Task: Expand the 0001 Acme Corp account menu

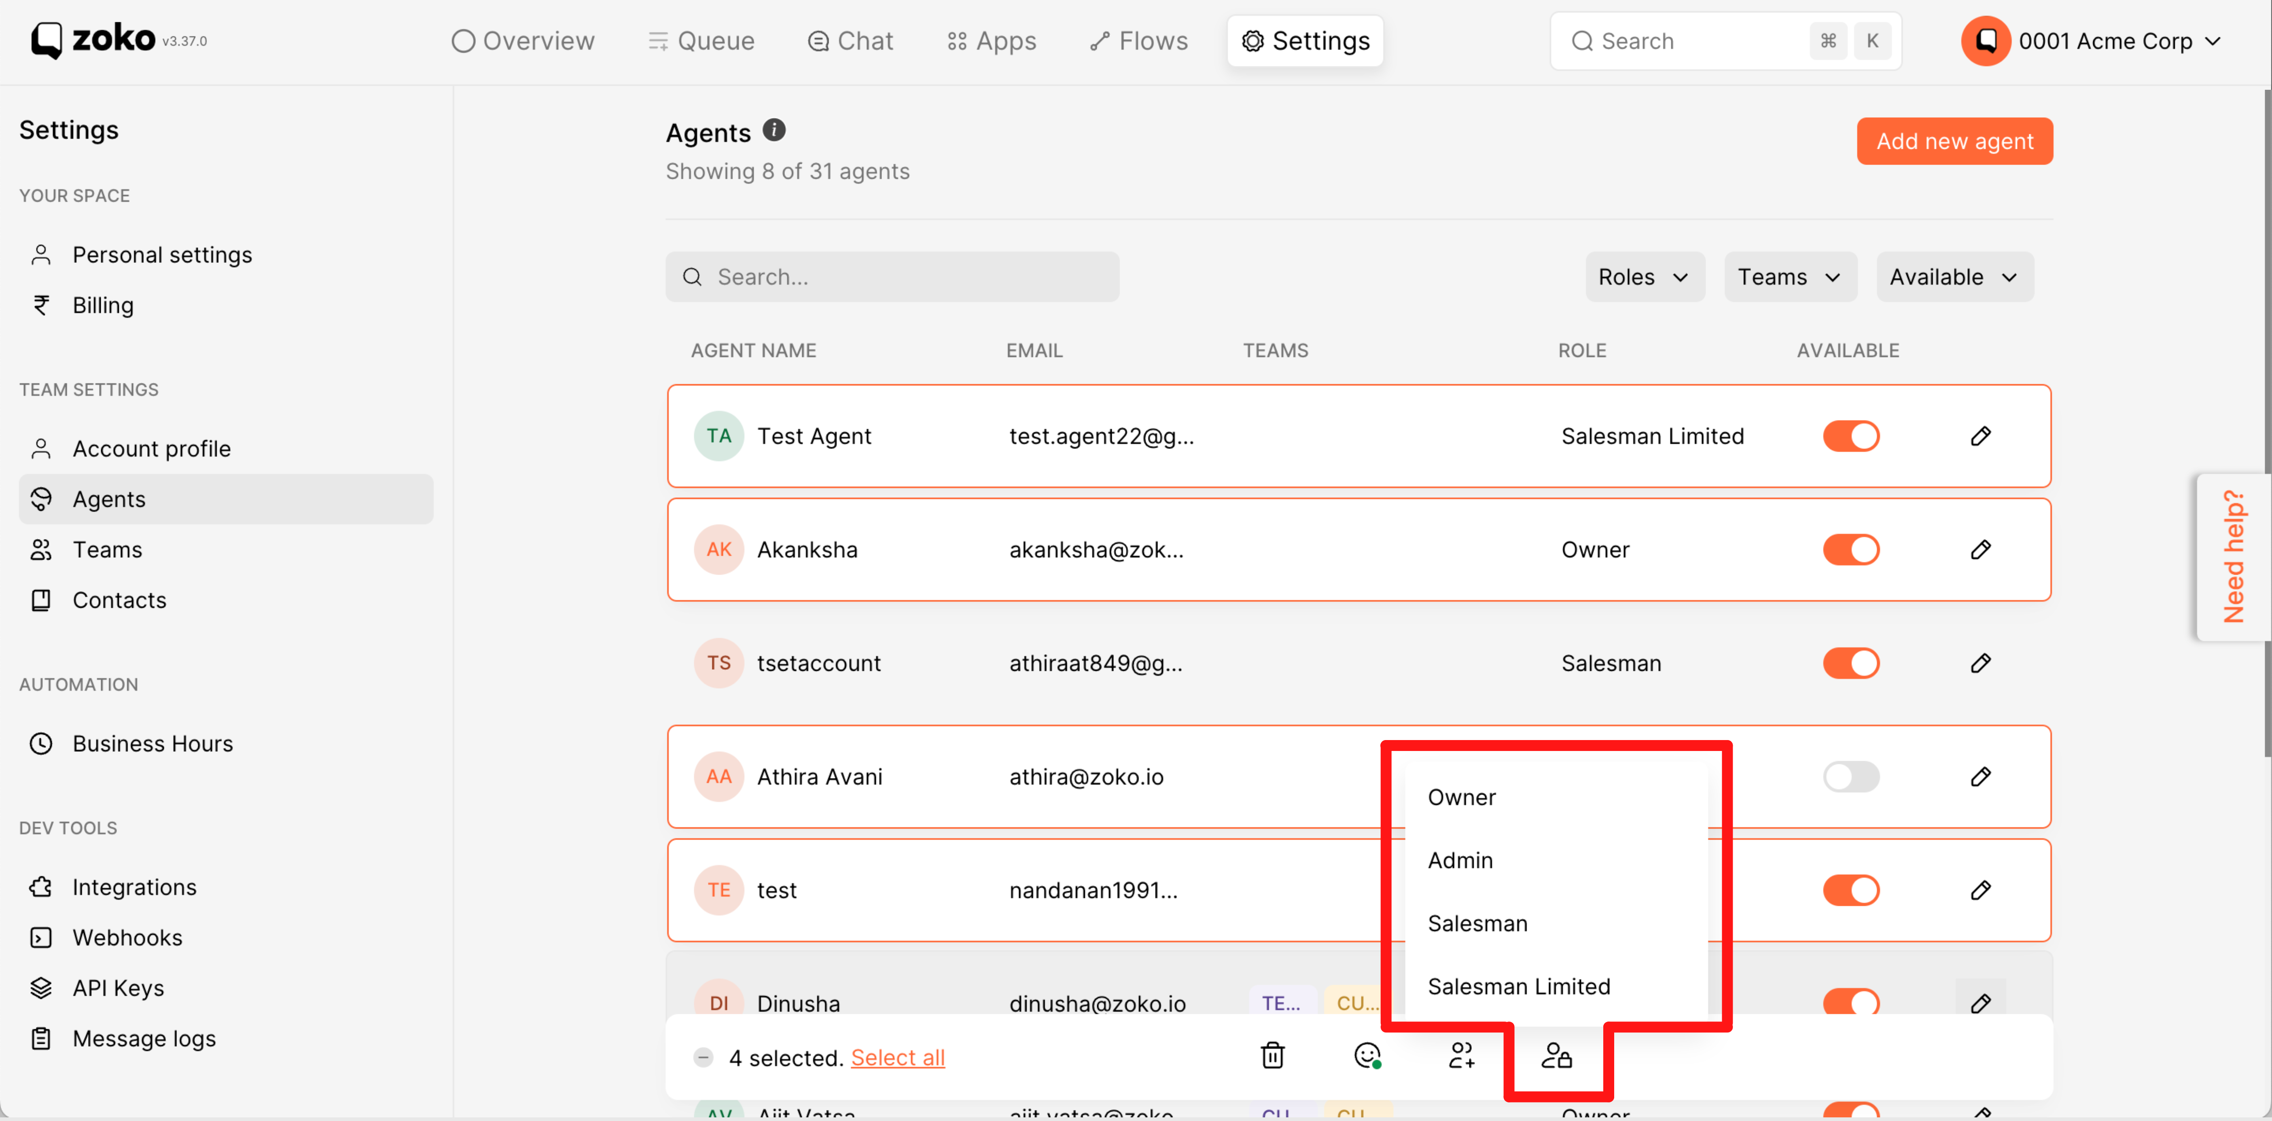Action: pyautogui.click(x=2212, y=42)
